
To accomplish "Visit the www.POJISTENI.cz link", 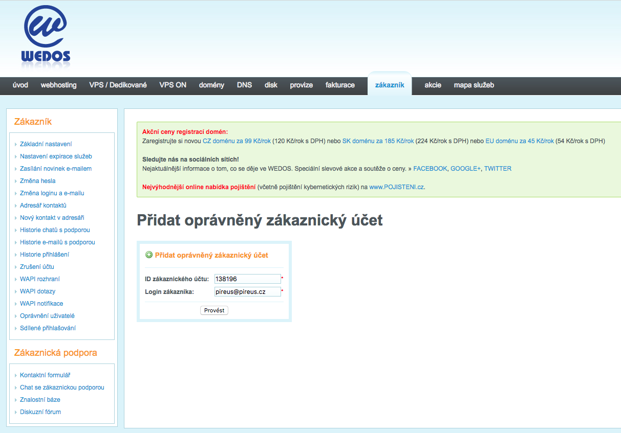I will point(396,187).
